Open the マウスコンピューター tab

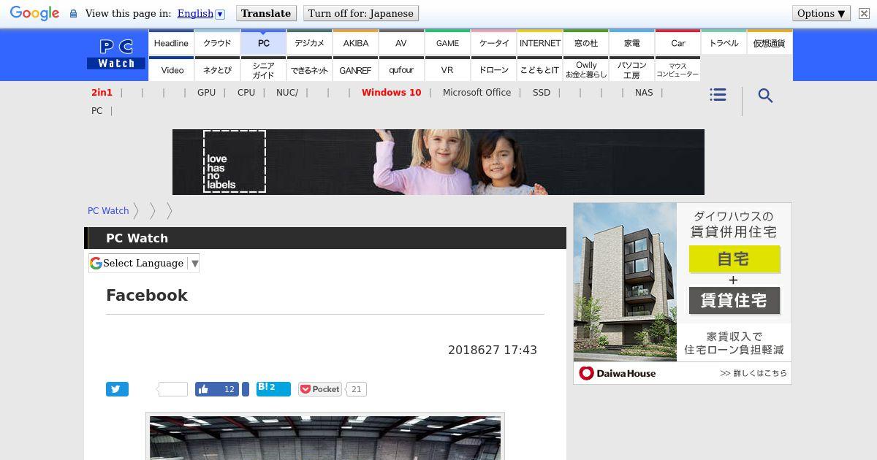click(677, 69)
